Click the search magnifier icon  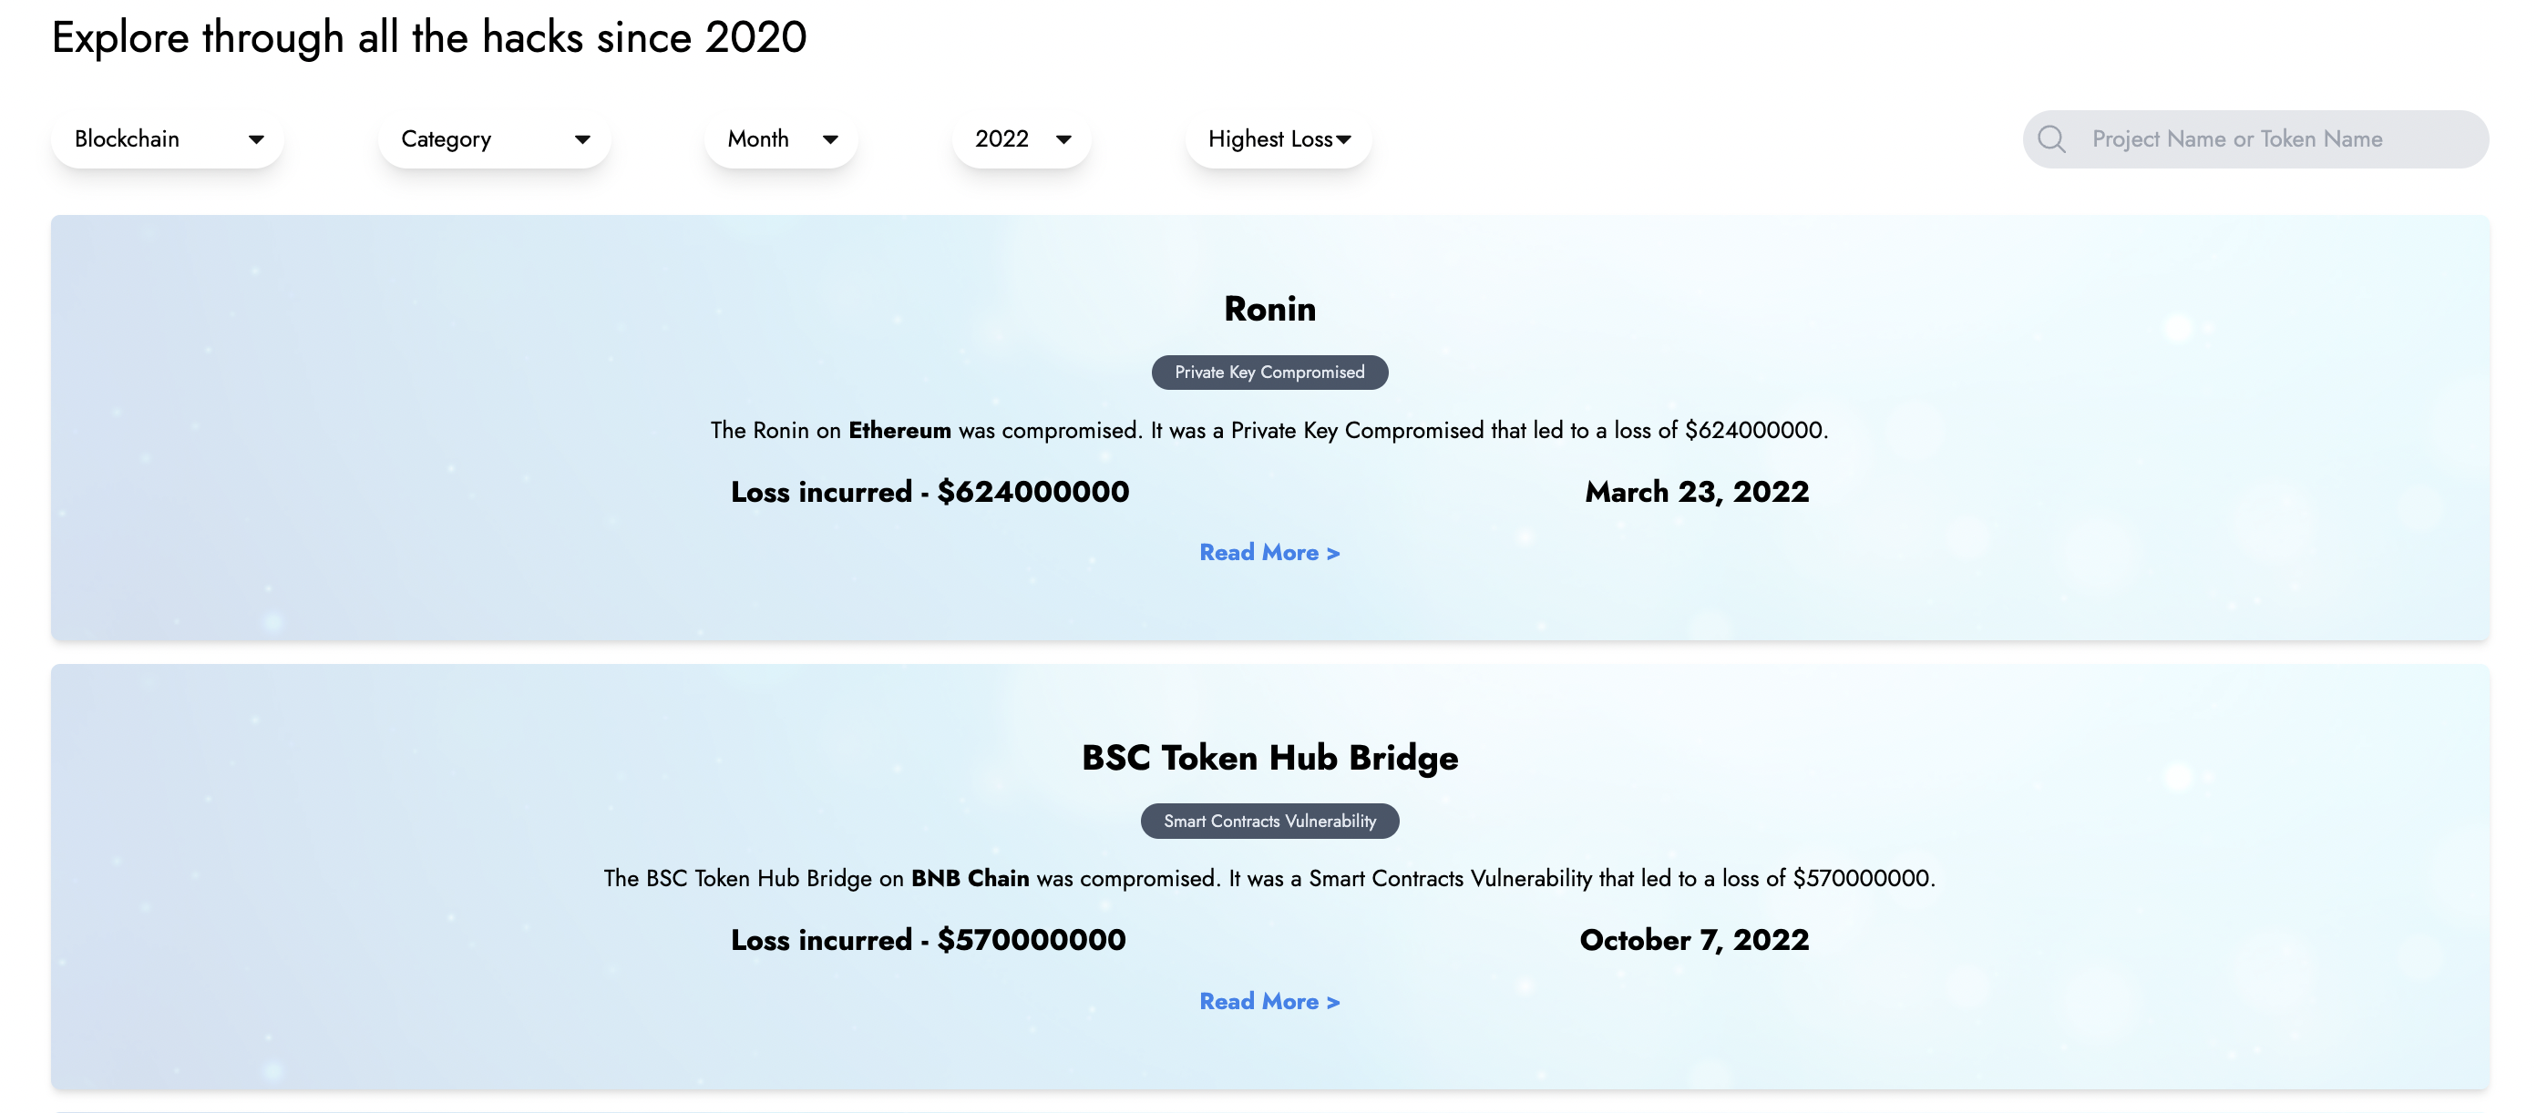tap(2051, 138)
